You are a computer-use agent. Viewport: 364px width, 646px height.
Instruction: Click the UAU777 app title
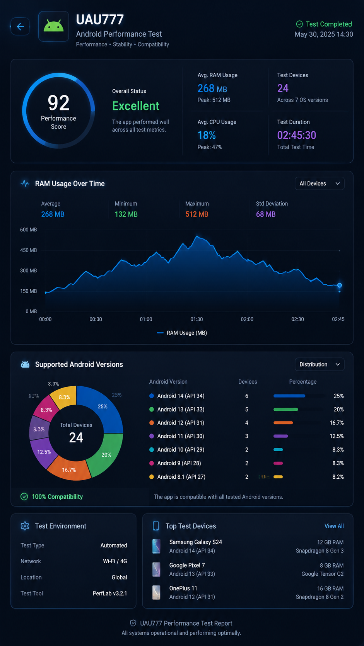pyautogui.click(x=100, y=19)
